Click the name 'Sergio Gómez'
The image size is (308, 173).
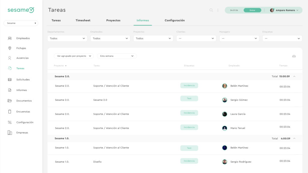[x=239, y=100]
